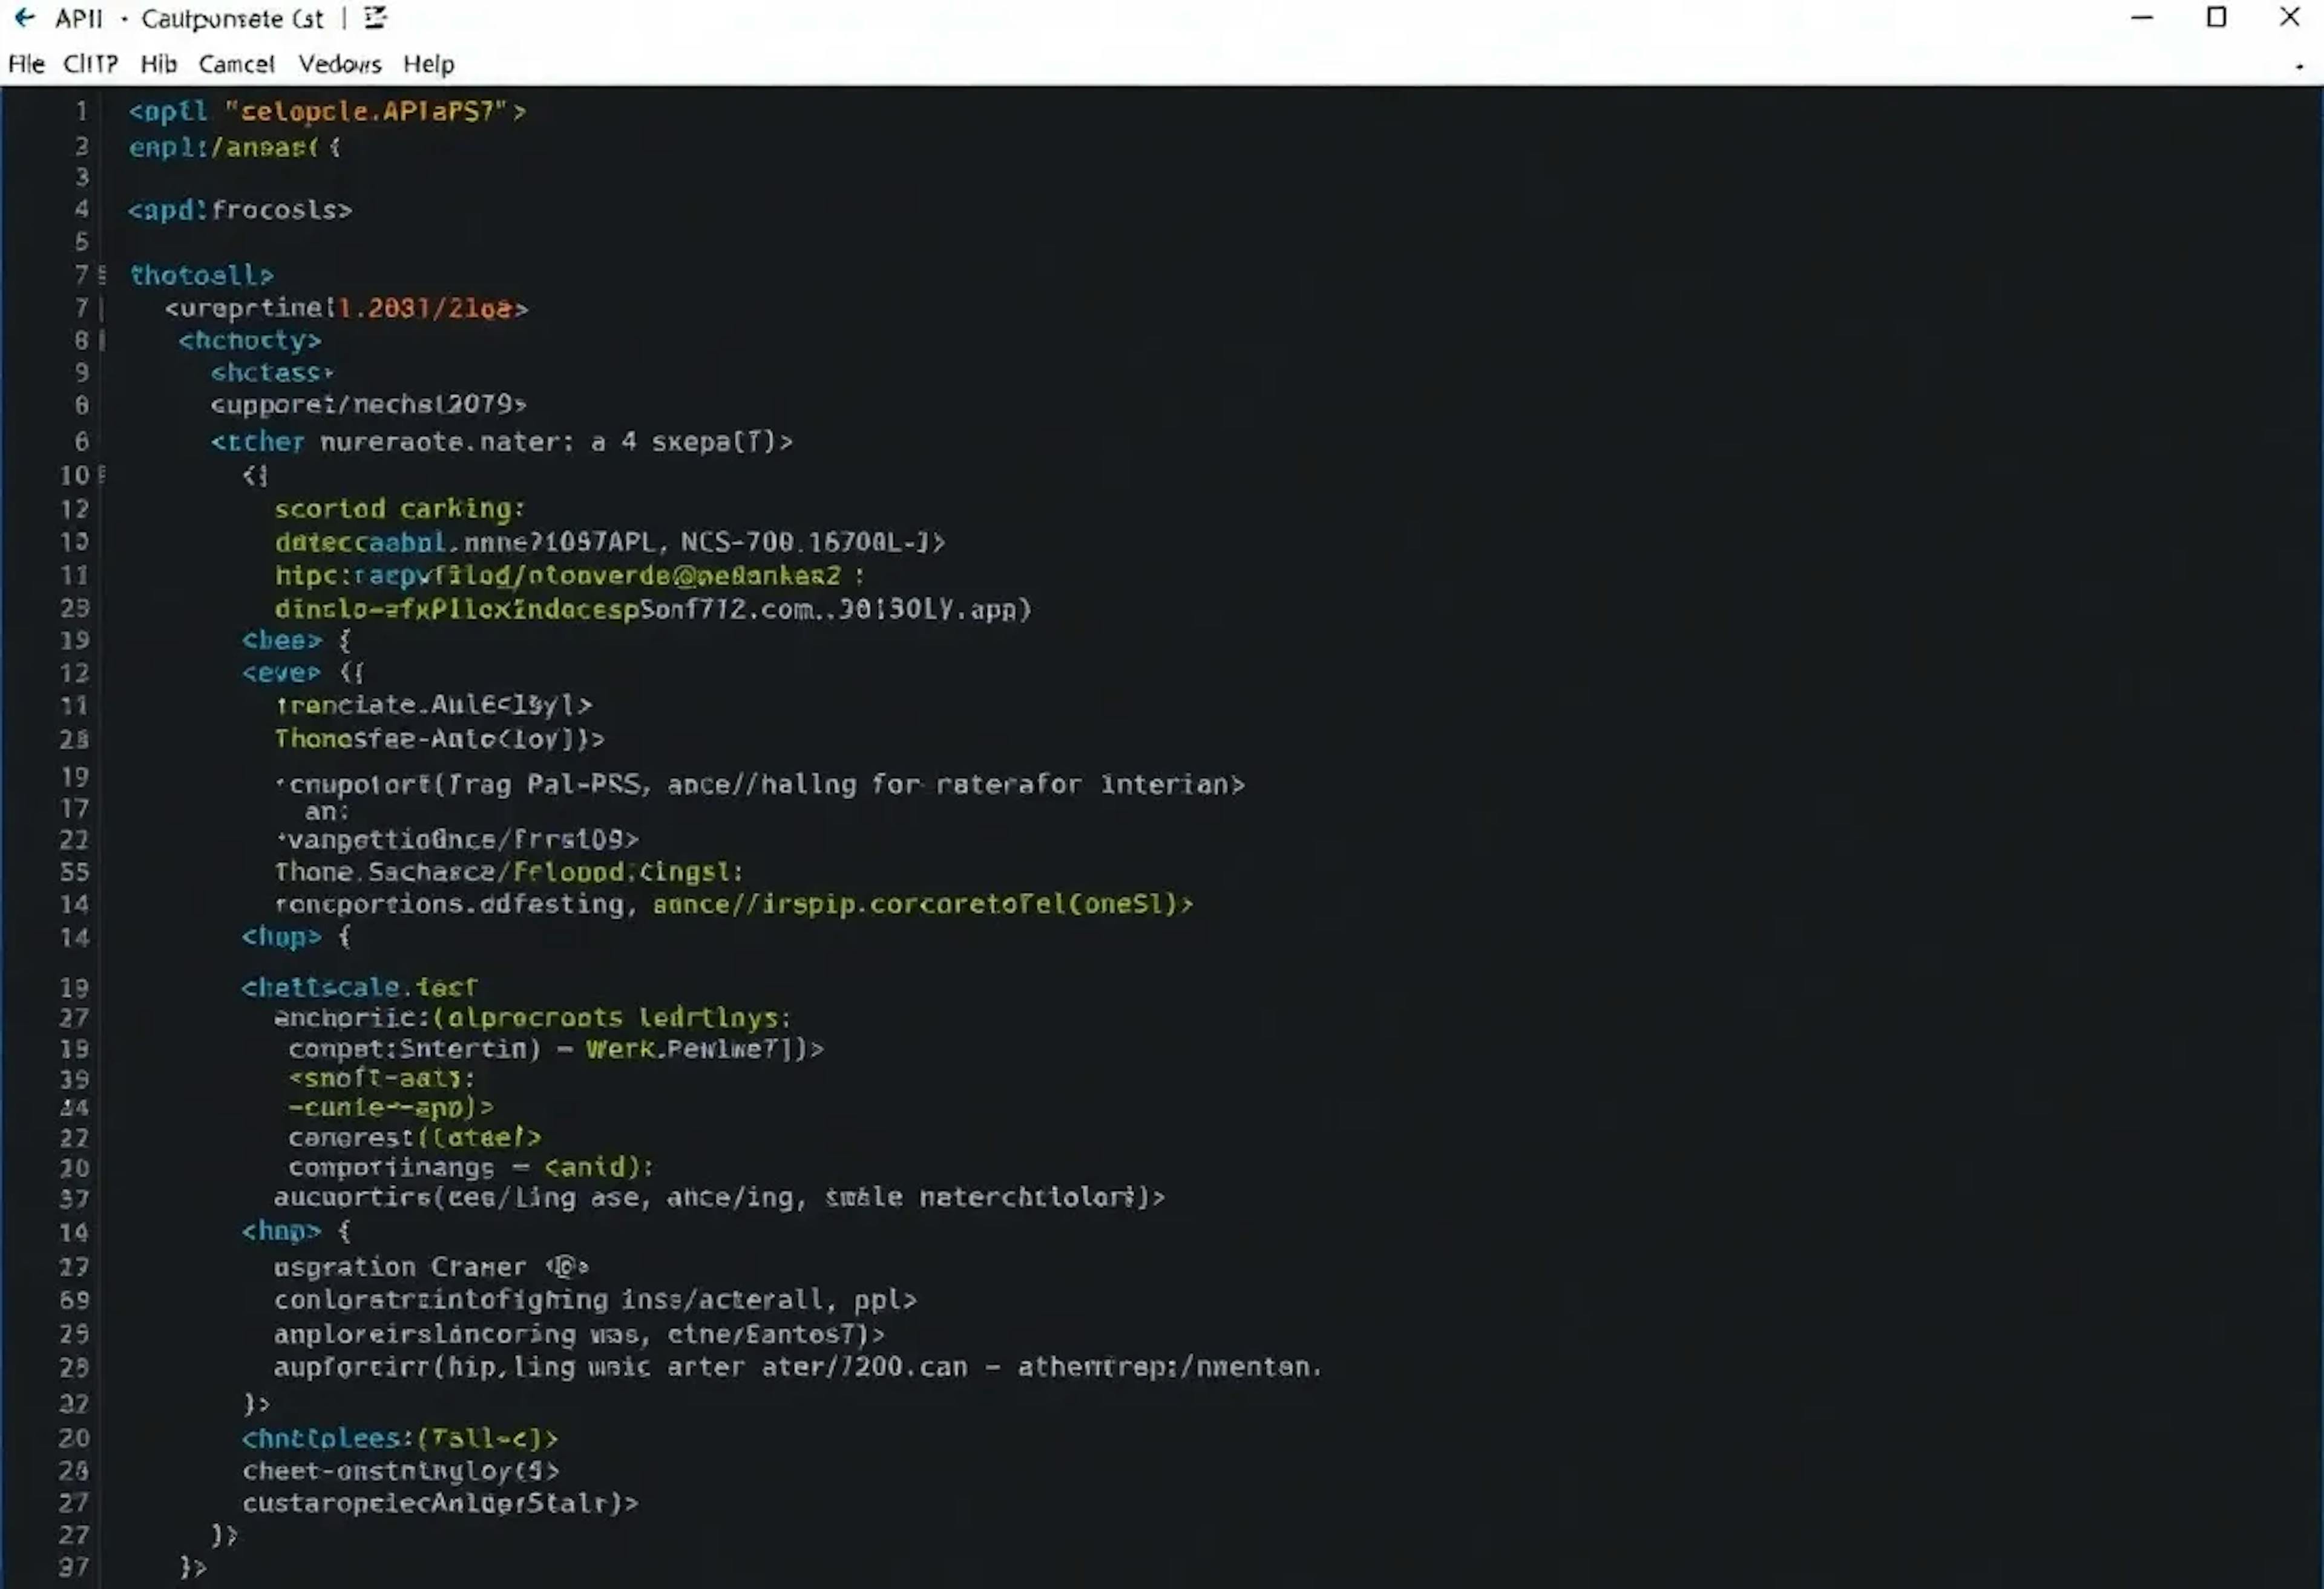This screenshot has width=2324, height=1589.
Task: Open the Hib menu
Action: pyautogui.click(x=158, y=64)
